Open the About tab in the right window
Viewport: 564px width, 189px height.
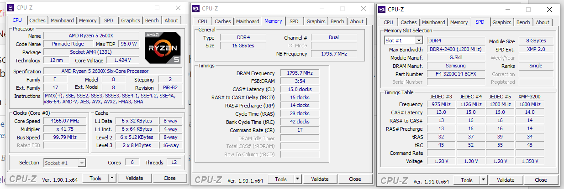543,22
